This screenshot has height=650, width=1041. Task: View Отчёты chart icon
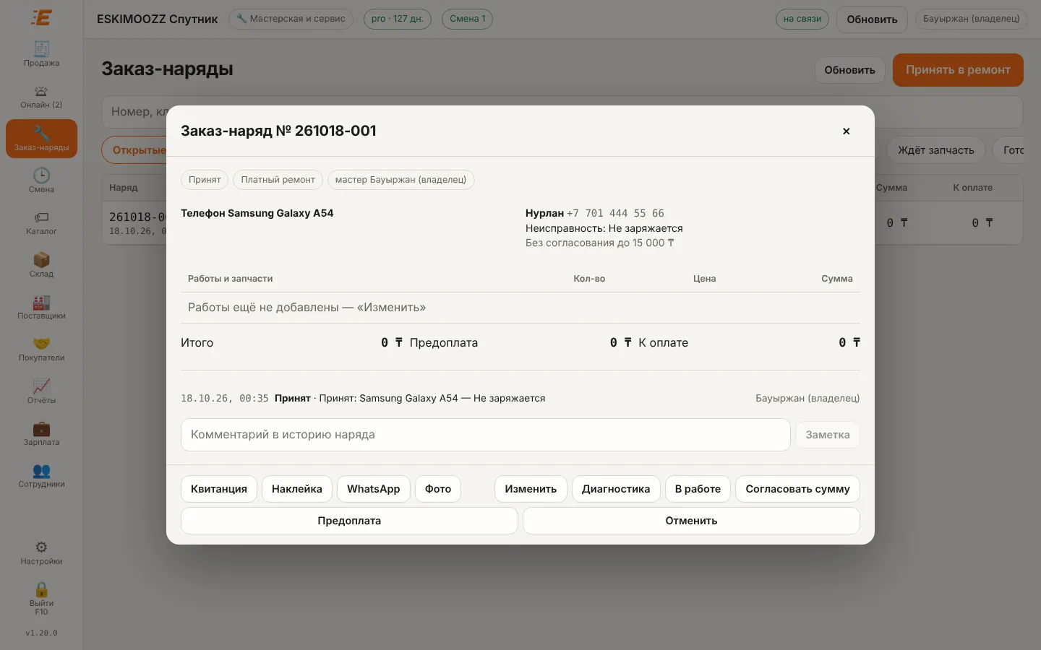click(x=41, y=391)
